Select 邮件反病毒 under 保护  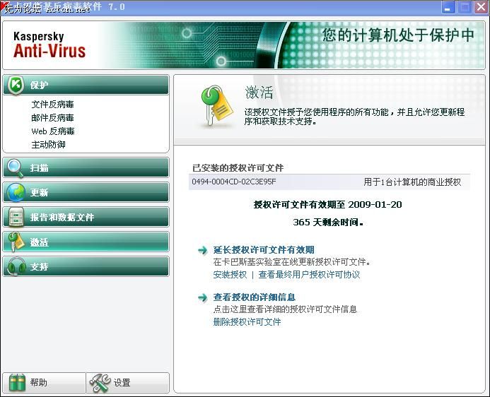tap(52, 118)
